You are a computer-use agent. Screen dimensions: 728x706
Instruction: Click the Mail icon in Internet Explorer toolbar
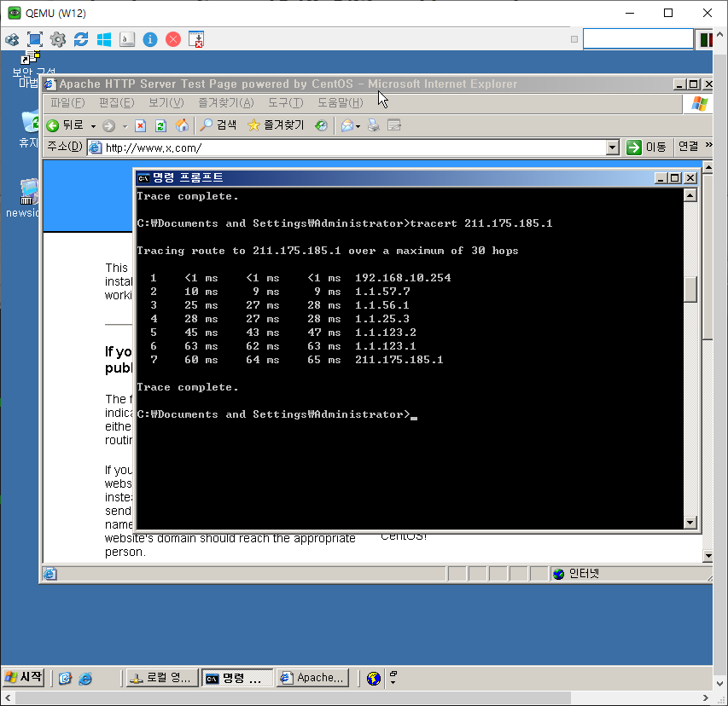(347, 125)
